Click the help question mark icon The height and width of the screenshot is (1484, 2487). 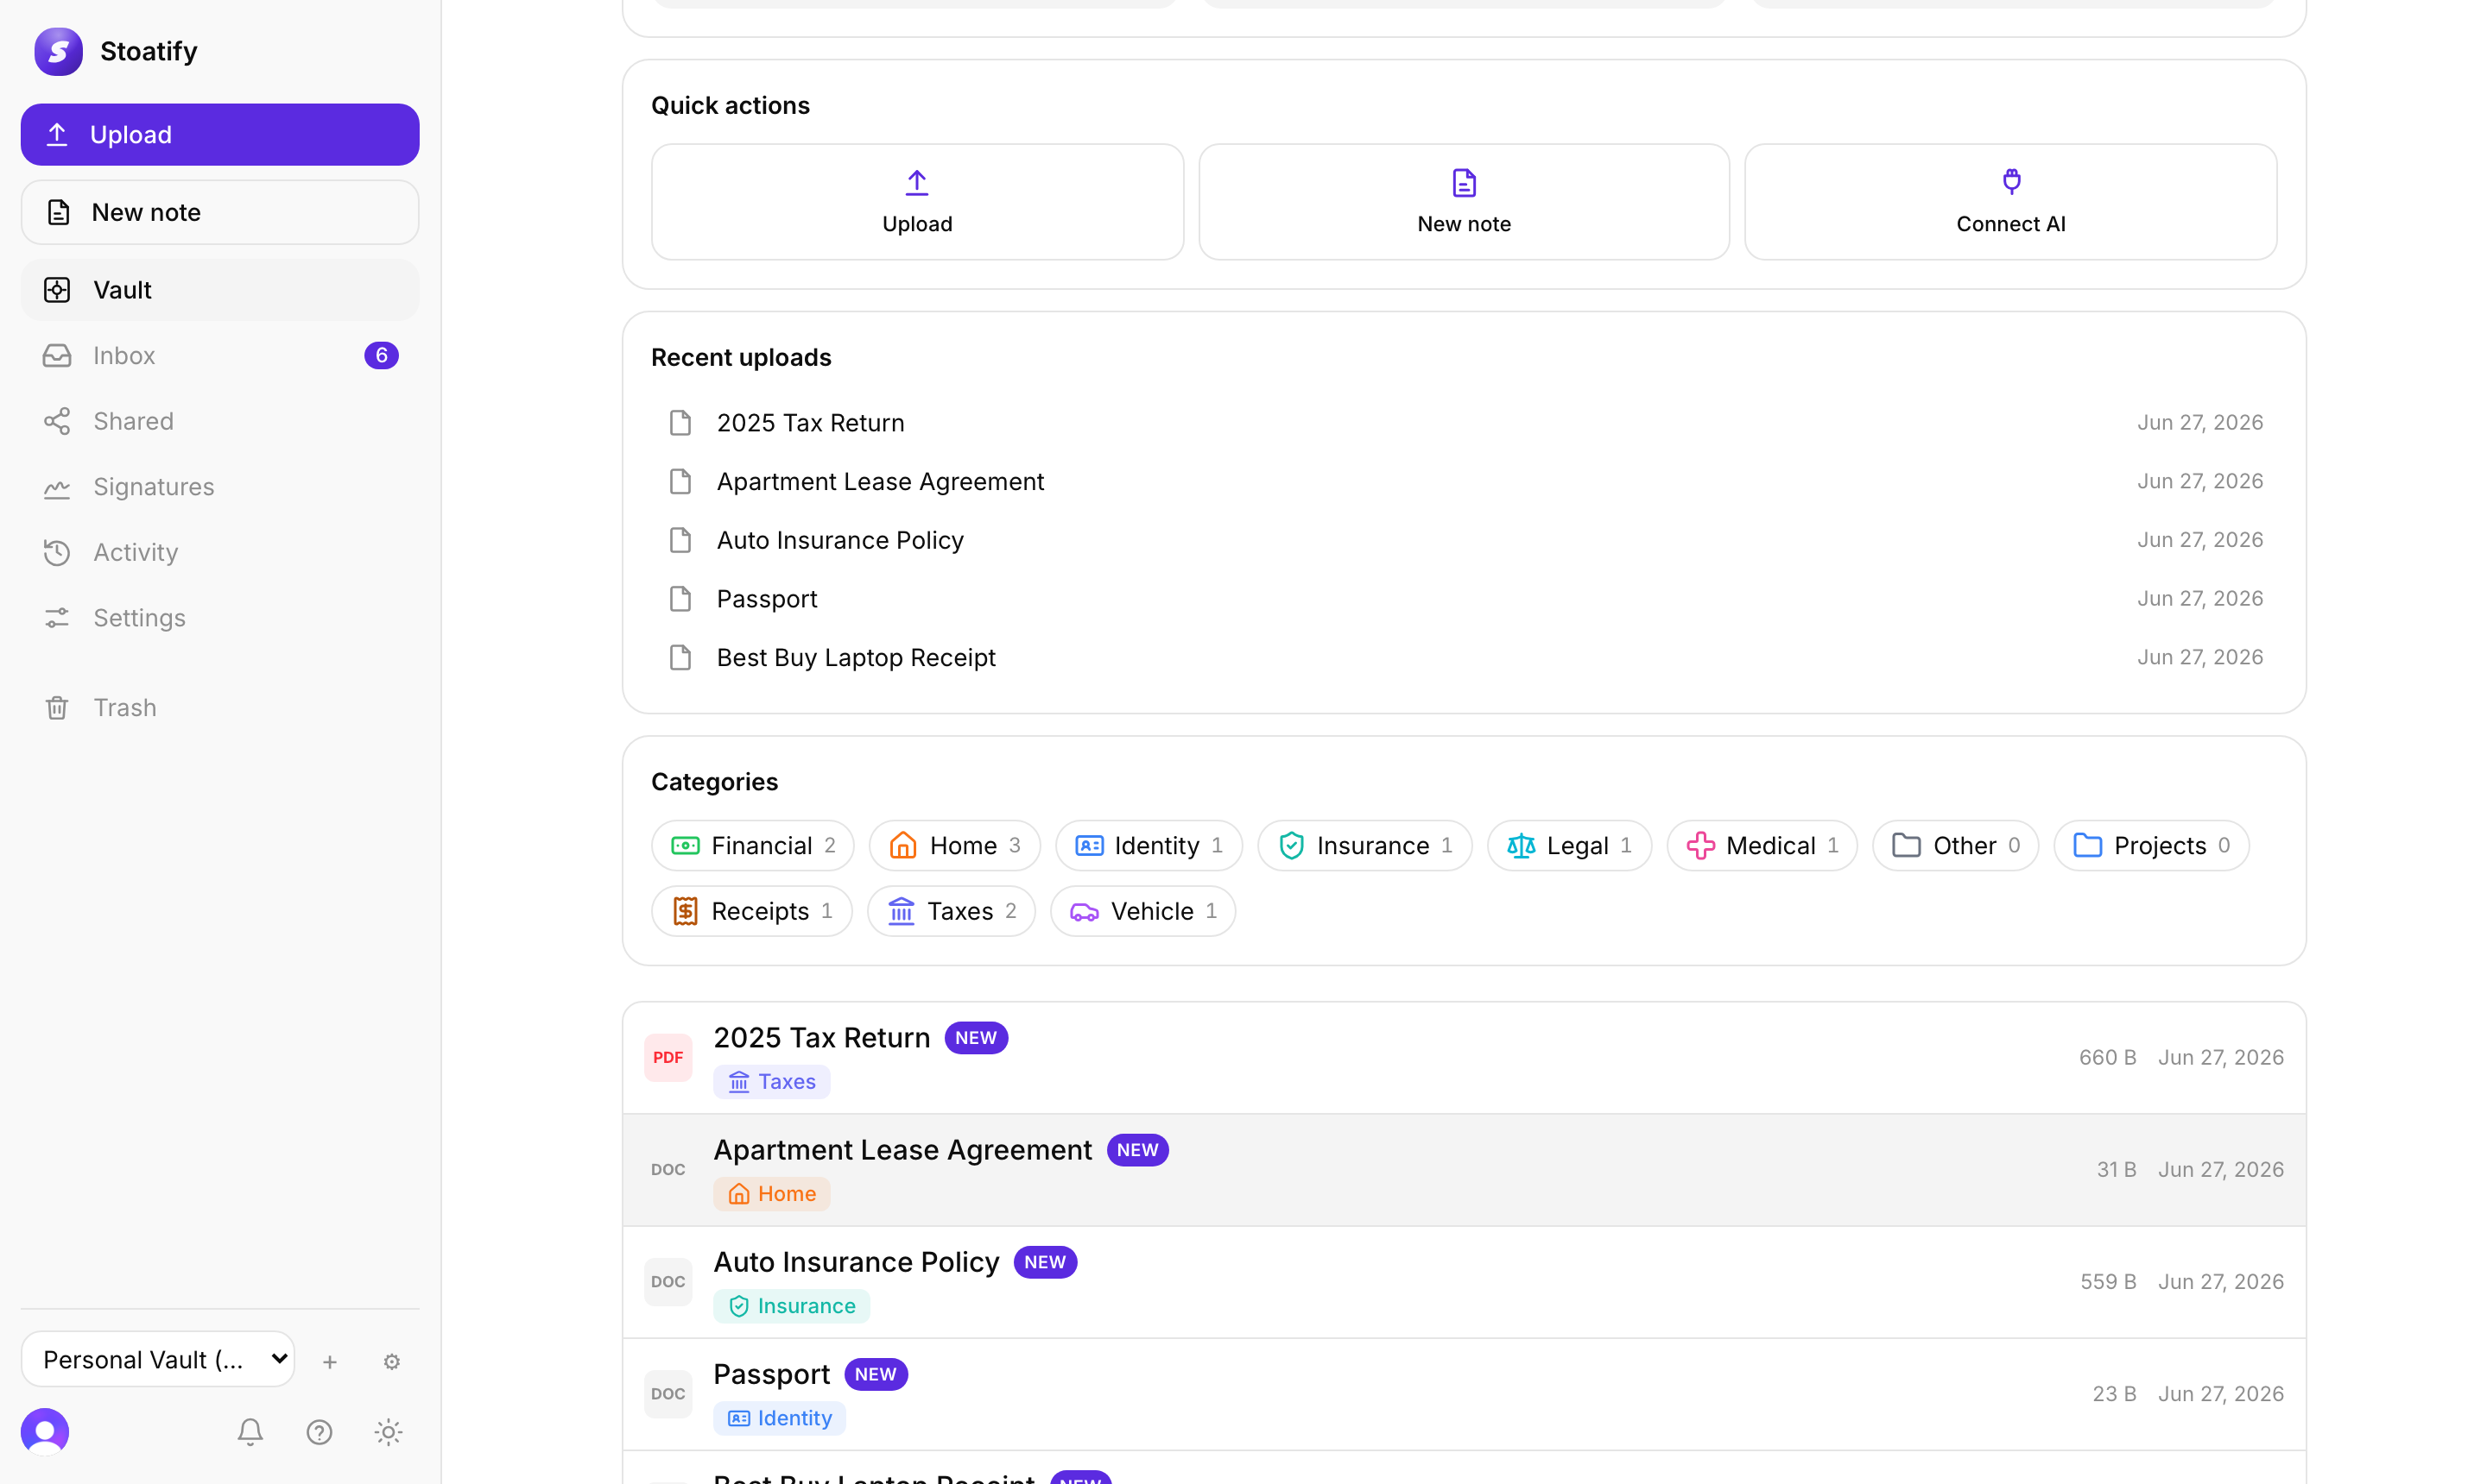pyautogui.click(x=320, y=1432)
